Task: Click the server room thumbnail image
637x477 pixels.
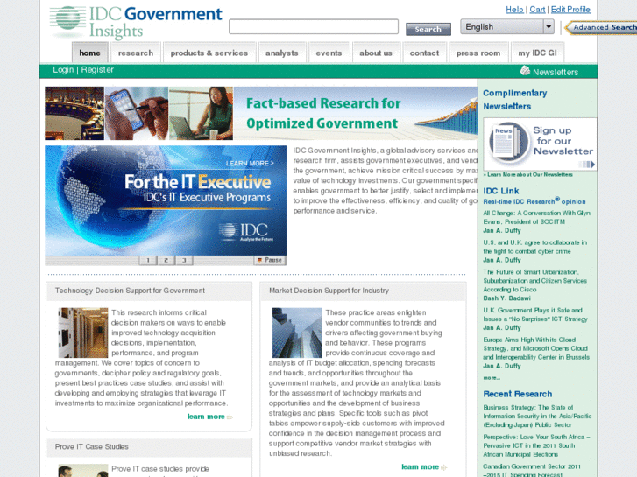Action: (x=83, y=333)
